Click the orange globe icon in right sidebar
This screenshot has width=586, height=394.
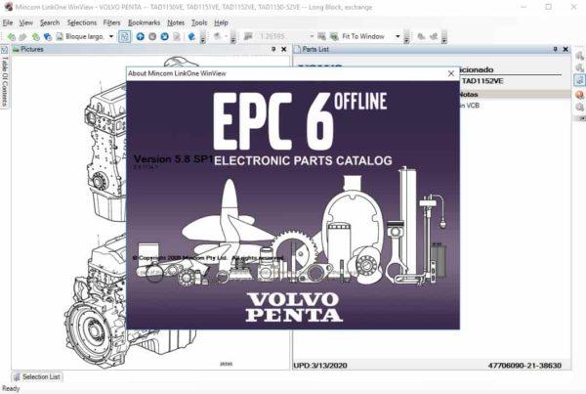[x=579, y=94]
